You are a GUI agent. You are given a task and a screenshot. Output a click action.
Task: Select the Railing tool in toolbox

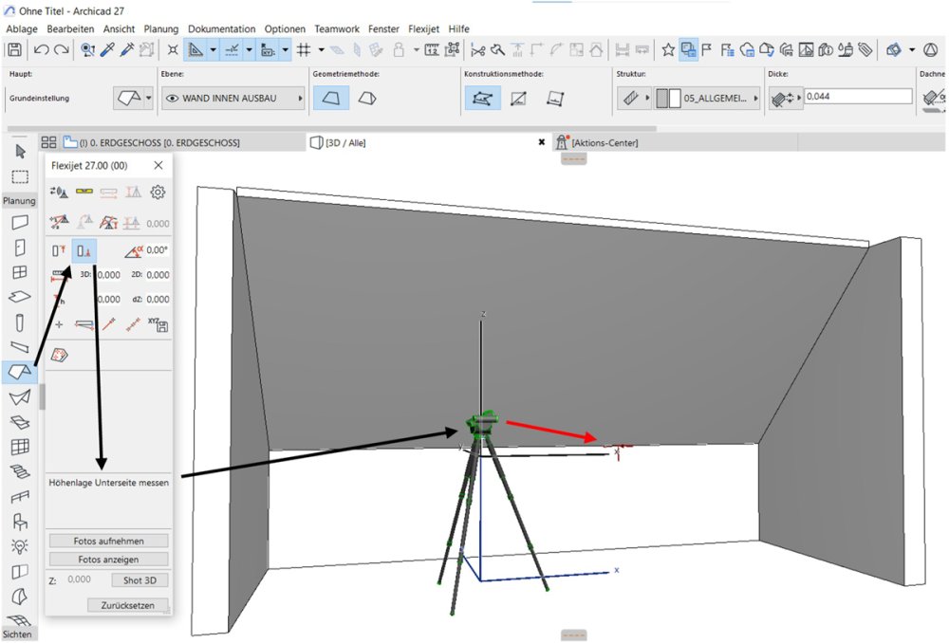(19, 497)
